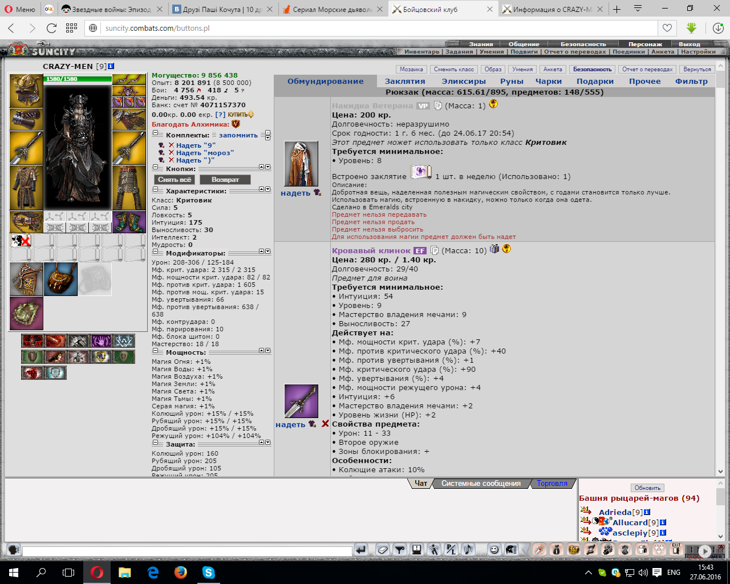
Task: Open File Explorer from taskbar
Action: click(x=125, y=572)
